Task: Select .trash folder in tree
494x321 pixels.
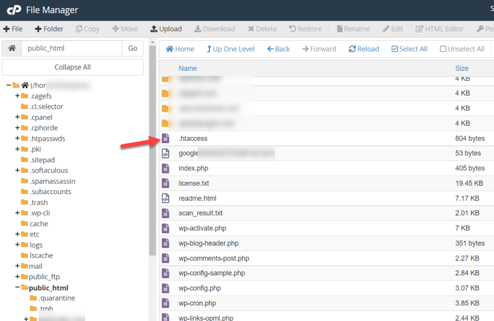Action: [x=39, y=202]
